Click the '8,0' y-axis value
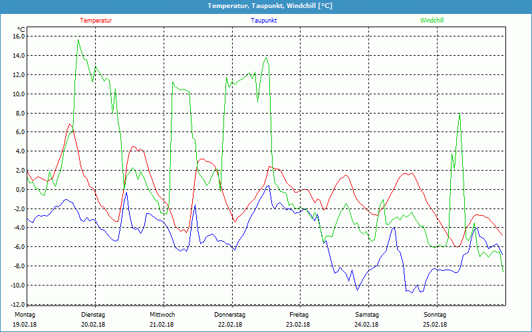Image resolution: width=532 pixels, height=332 pixels. click(x=20, y=113)
